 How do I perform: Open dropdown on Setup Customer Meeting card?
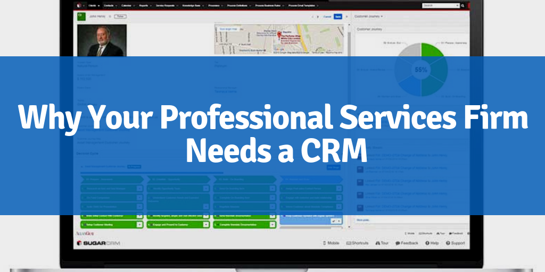click(139, 225)
